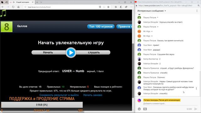The width and height of the screenshot is (201, 113).
Task: Open the chat options three-dot menu
Action: (x=197, y=11)
